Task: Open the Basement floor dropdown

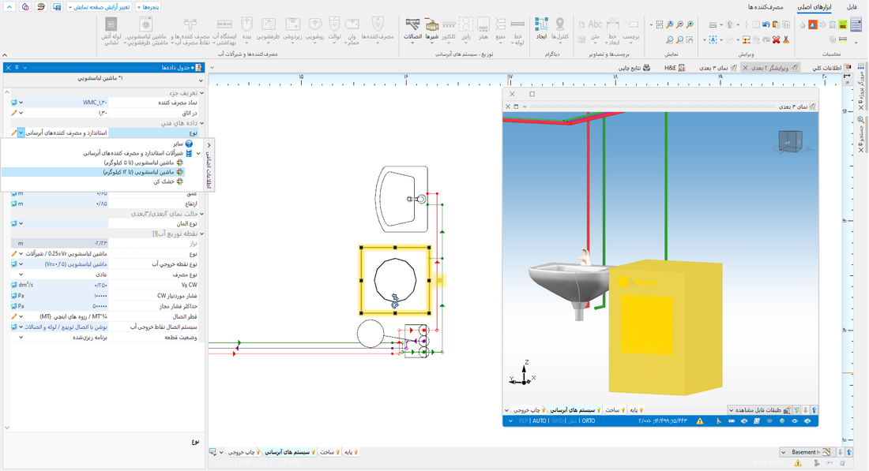Action: pyautogui.click(x=783, y=452)
